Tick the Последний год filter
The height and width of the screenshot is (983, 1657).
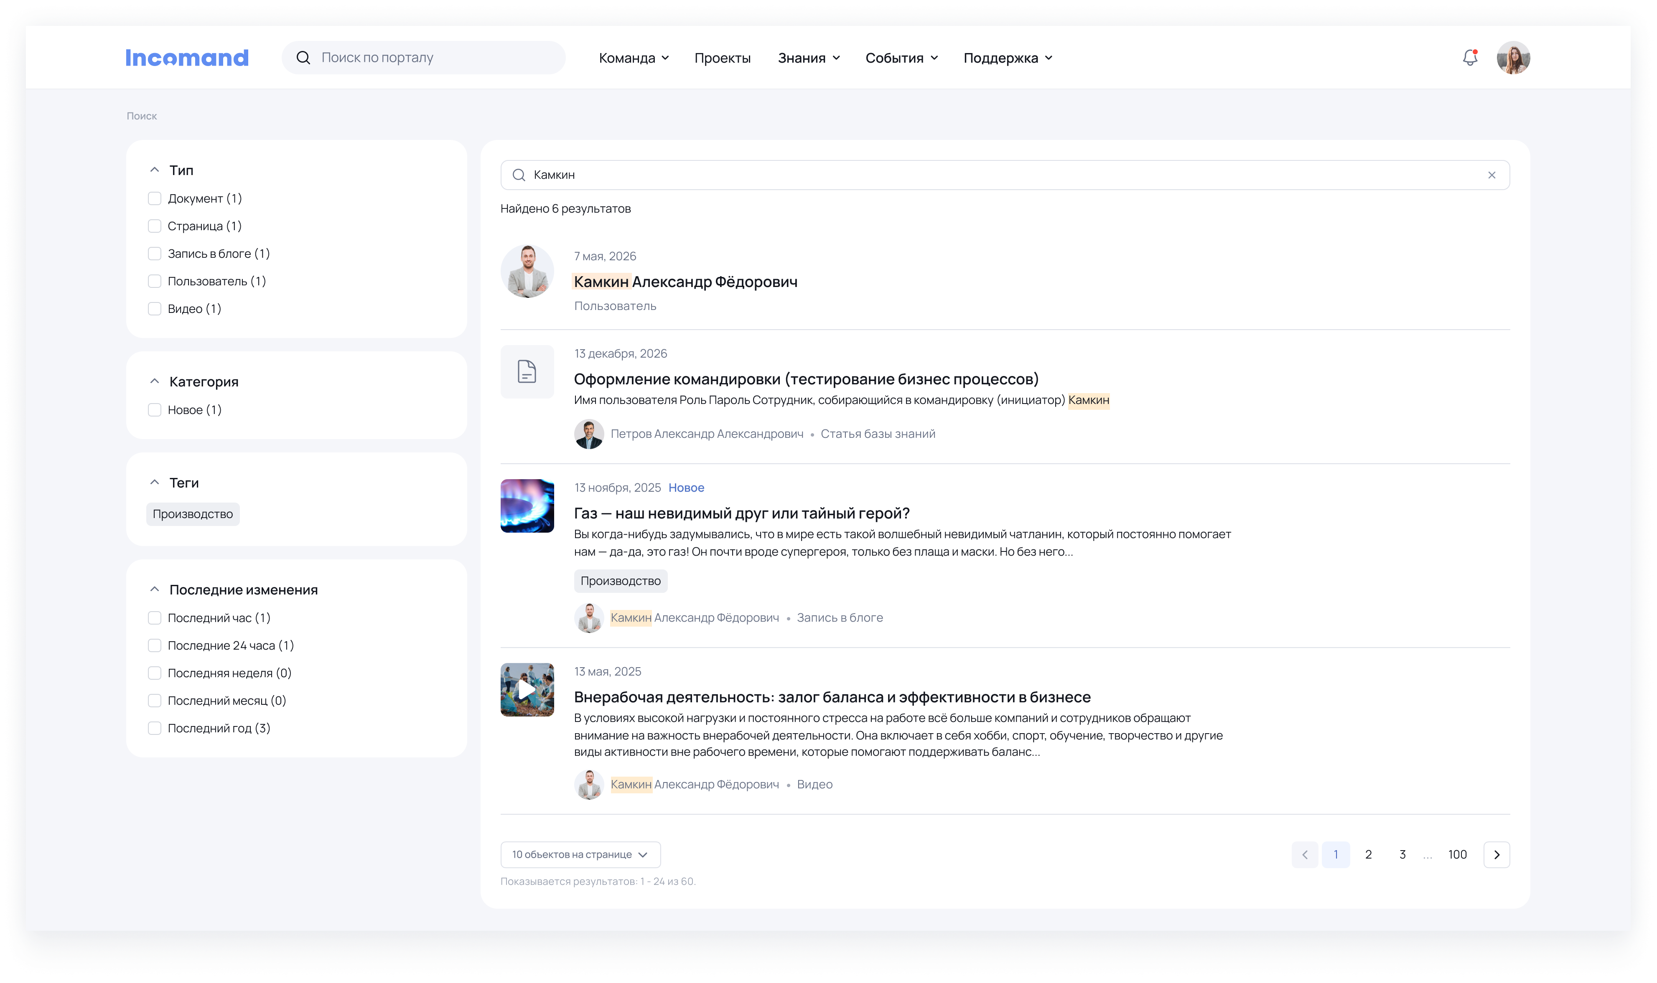(x=154, y=728)
